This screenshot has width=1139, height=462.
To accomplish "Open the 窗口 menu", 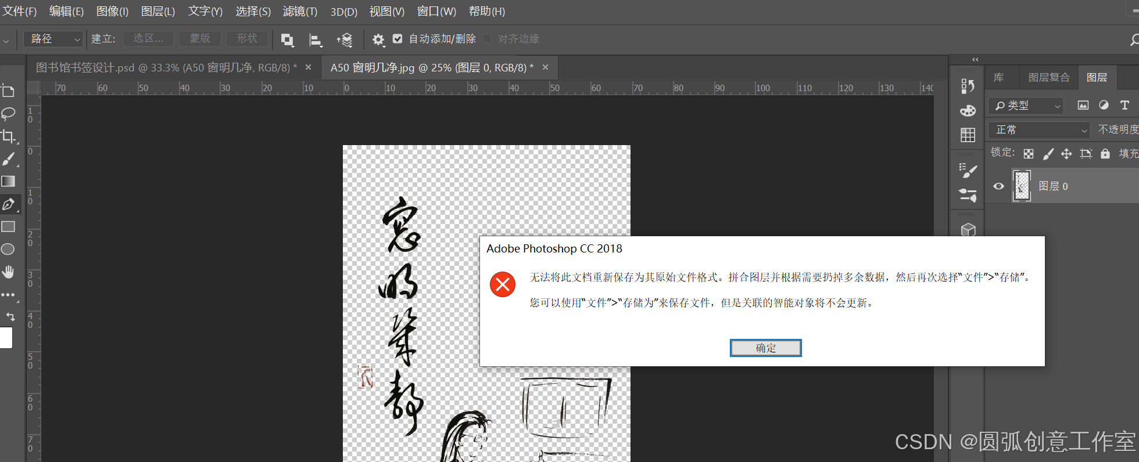I will click(x=436, y=12).
